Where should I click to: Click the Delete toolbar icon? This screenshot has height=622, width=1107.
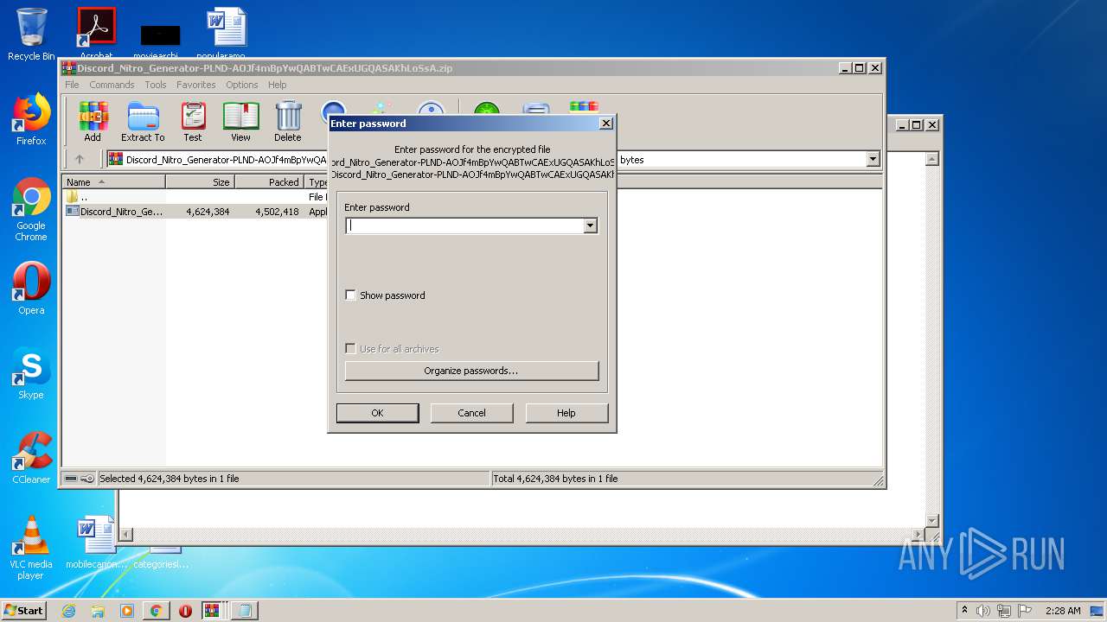[x=288, y=121]
